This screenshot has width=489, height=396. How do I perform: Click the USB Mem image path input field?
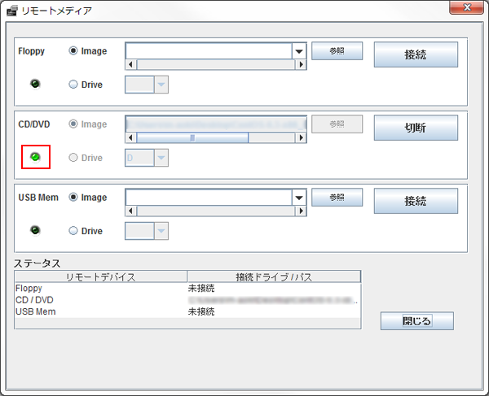(x=209, y=198)
